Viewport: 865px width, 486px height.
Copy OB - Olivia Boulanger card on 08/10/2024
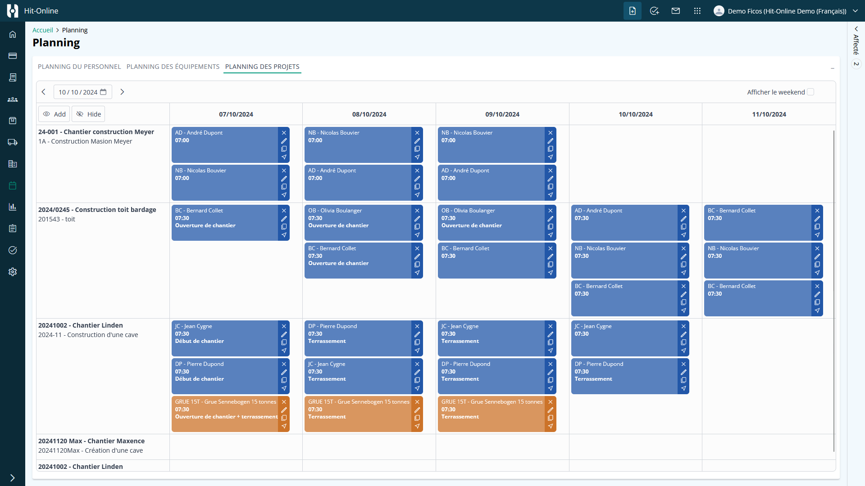417,227
